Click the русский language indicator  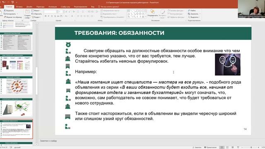pyautogui.click(x=17, y=147)
